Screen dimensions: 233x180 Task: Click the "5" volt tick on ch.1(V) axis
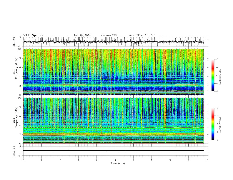pos(20,37)
